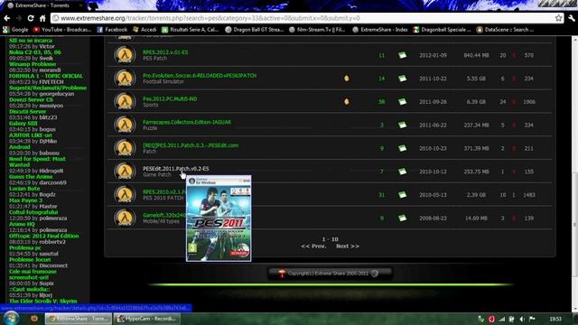The height and width of the screenshot is (325, 578).
Task: Open forum topic The Elder Scrolls V: Skyrim
Action: 43,301
